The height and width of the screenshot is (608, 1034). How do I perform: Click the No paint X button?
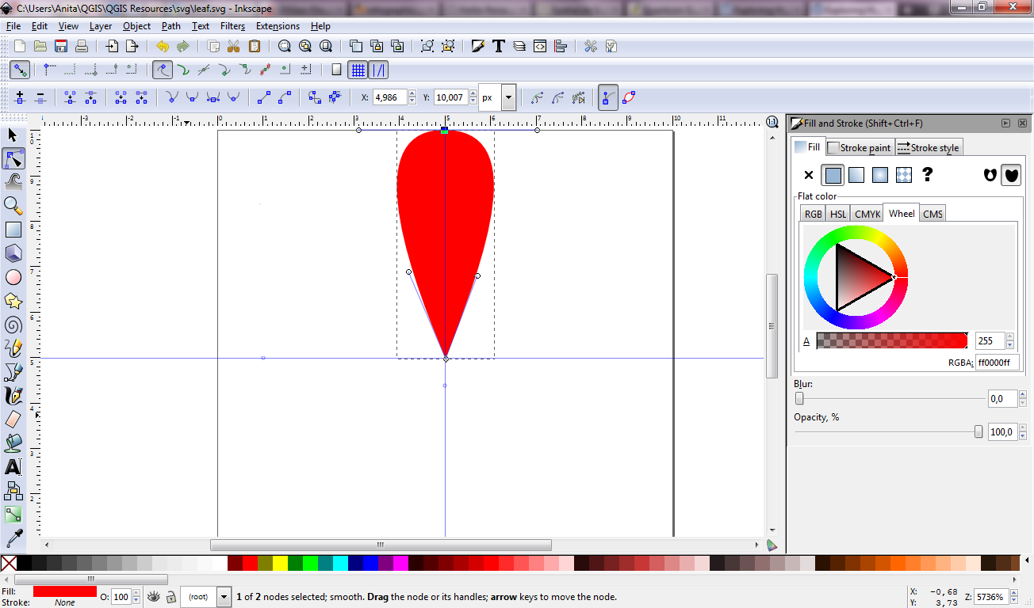(x=809, y=175)
